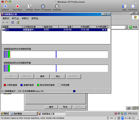Click the CD/DVD drive status icon
Image resolution: width=139 pixels, height=120 pixels.
pos(119,118)
